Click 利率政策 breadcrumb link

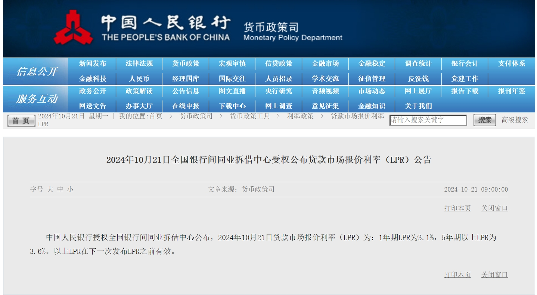tap(300, 116)
